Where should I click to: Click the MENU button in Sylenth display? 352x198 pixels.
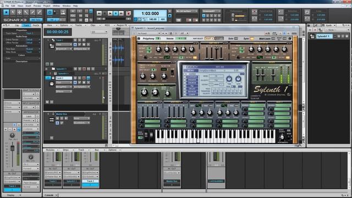point(191,70)
